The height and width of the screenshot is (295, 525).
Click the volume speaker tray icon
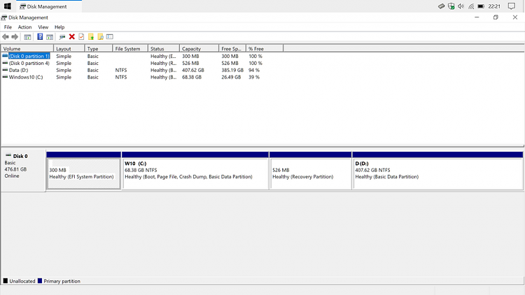click(x=462, y=6)
